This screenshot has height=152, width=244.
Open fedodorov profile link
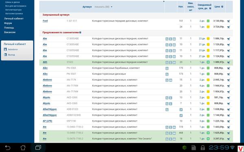[x=13, y=49]
